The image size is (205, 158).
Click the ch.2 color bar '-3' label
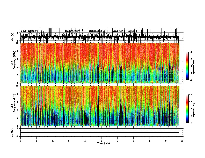pos(191,95)
